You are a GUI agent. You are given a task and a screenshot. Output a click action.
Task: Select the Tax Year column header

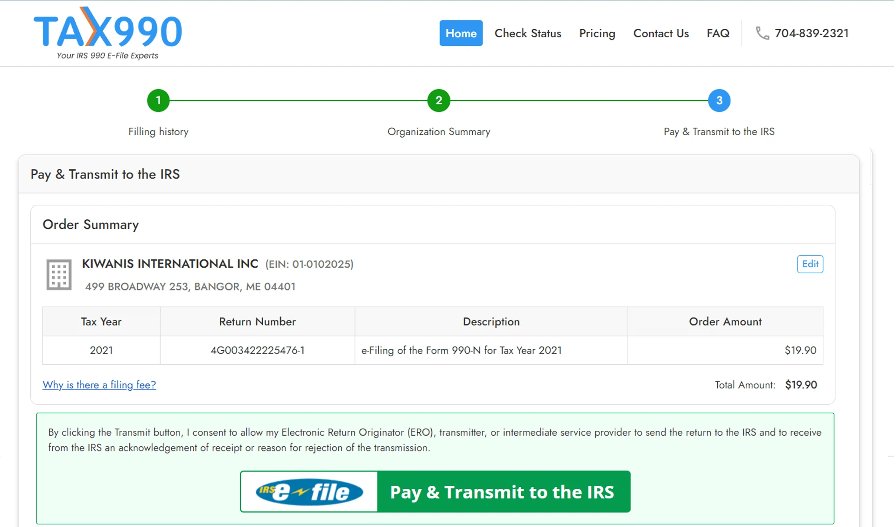[101, 321]
